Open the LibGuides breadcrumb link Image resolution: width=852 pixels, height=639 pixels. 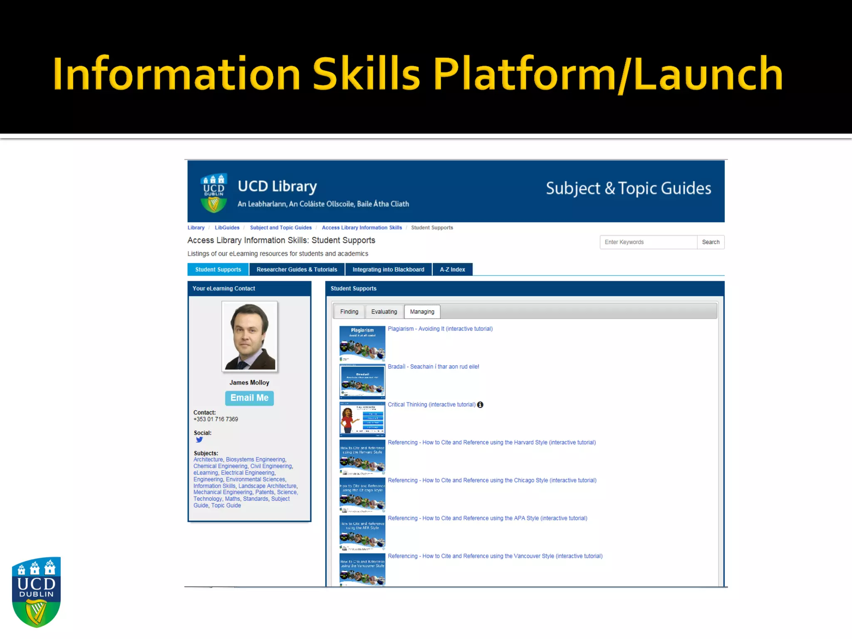[227, 228]
